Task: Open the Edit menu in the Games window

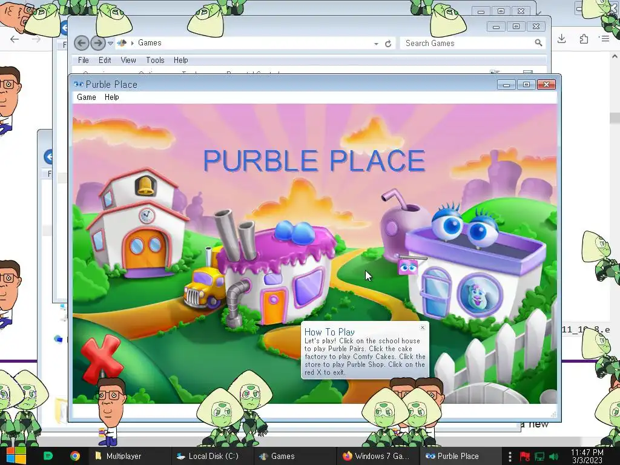Action: 105,60
